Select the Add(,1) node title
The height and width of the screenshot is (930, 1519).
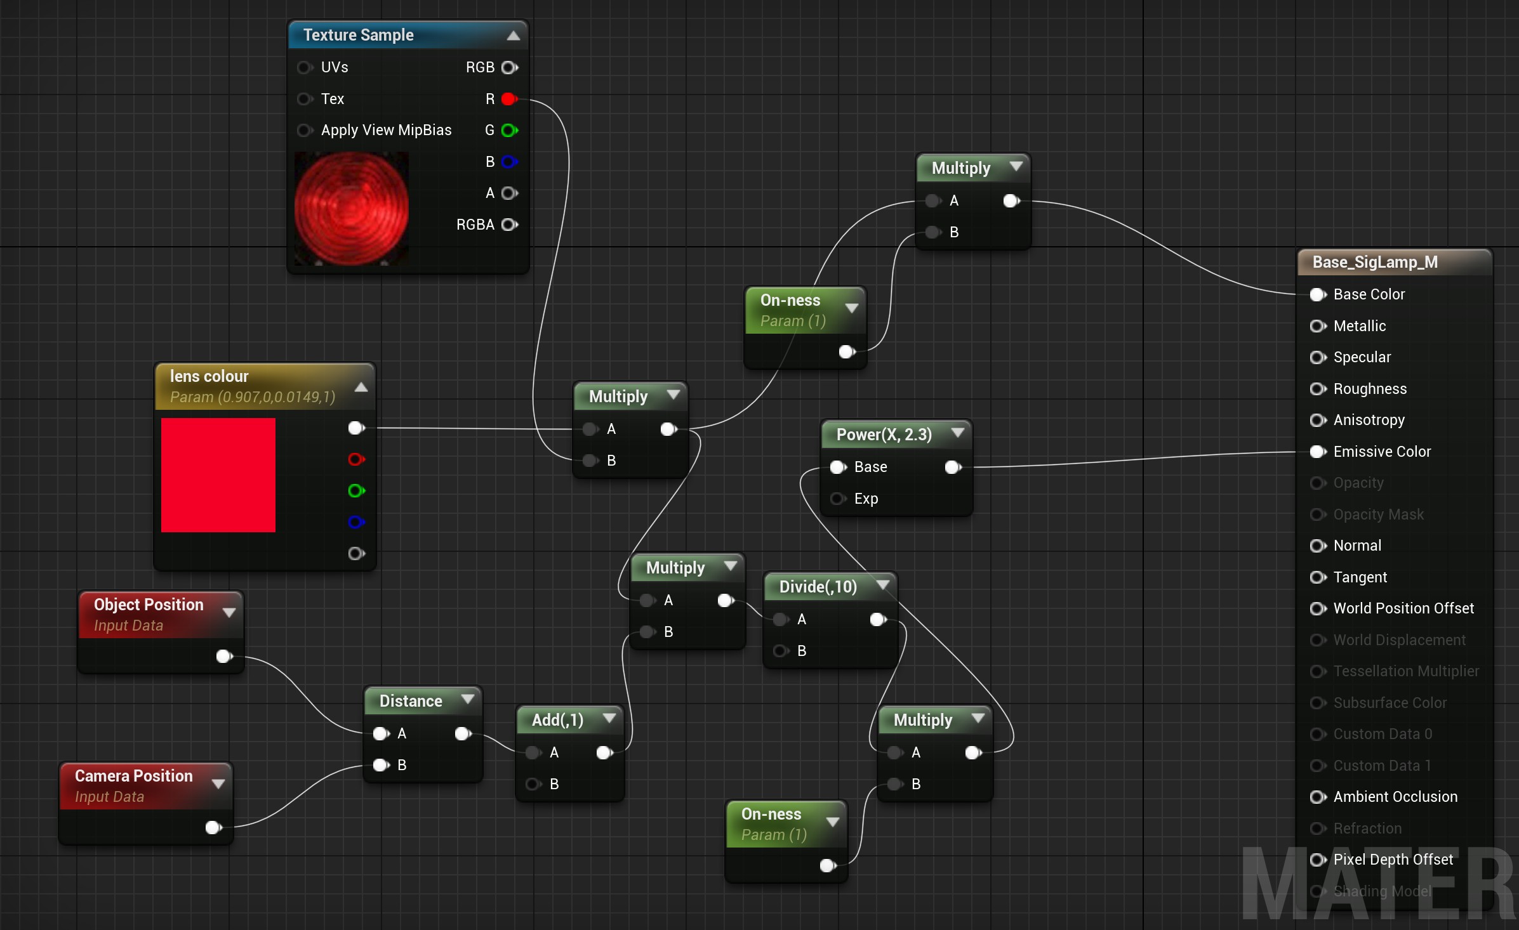pyautogui.click(x=557, y=720)
